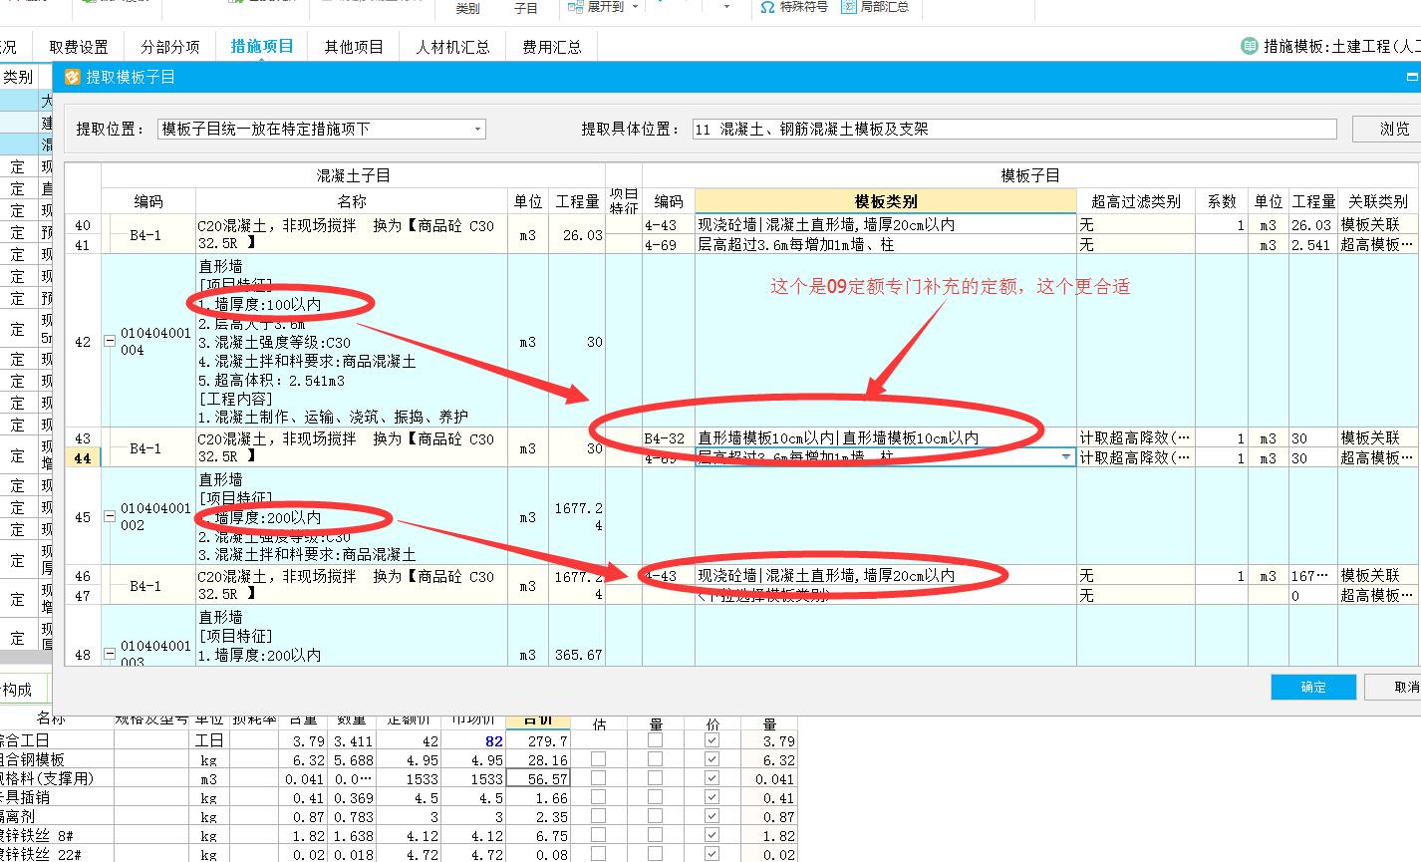Viewport: 1421px width, 862px height.
Task: Click into the 提取具体位置 input field
Action: [x=1013, y=129]
